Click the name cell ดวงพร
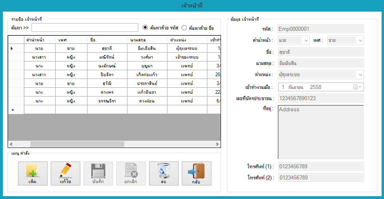This screenshot has height=199, width=384. 107,93
